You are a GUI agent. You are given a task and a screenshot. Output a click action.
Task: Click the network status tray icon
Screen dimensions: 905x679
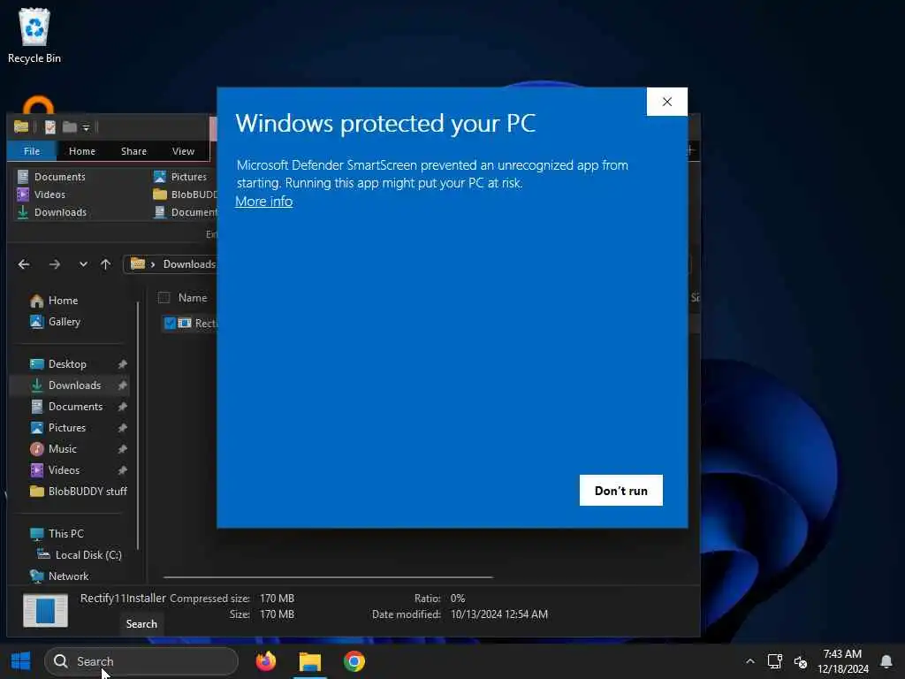[774, 661]
